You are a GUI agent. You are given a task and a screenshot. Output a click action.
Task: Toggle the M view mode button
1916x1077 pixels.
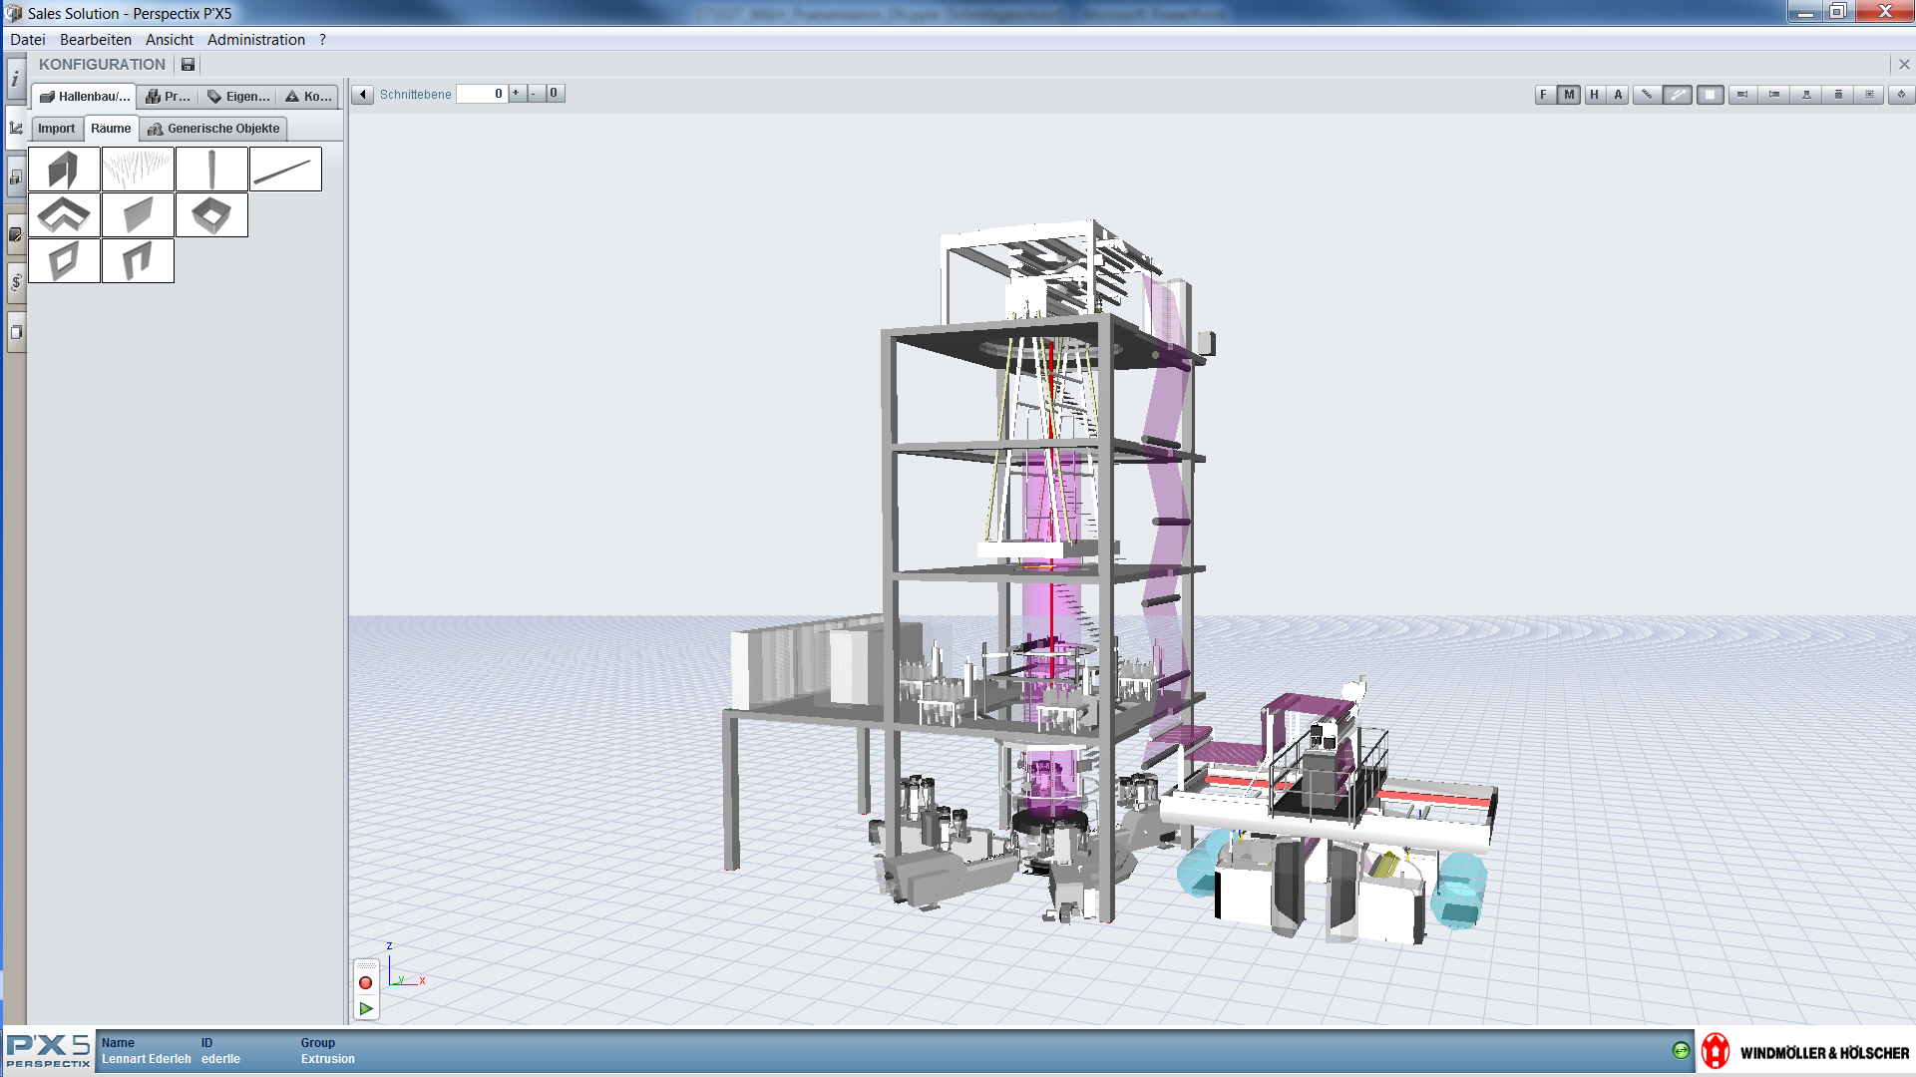(1569, 95)
